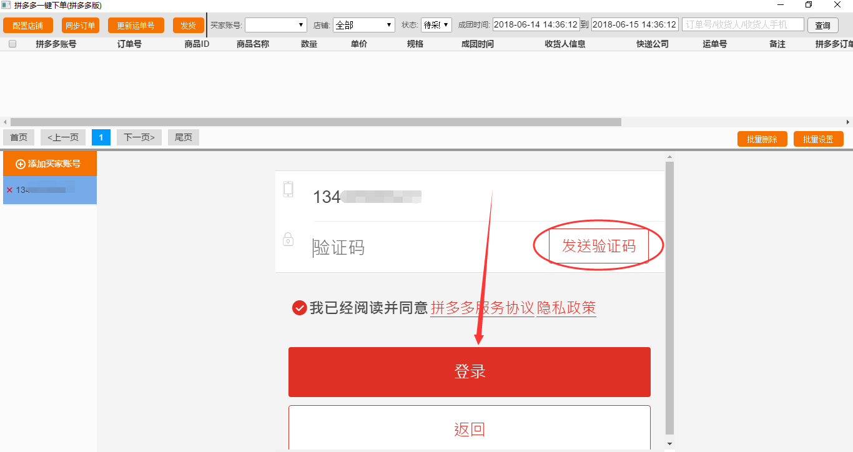The image size is (853, 452).
Task: Click the 批量删除 button
Action: [x=762, y=139]
